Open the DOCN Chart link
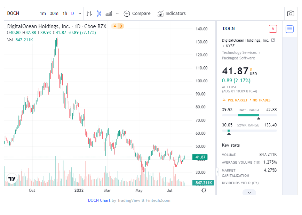 [x=99, y=200]
